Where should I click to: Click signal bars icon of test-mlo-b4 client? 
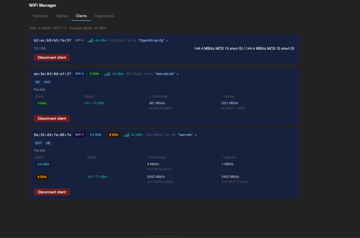pos(107,74)
